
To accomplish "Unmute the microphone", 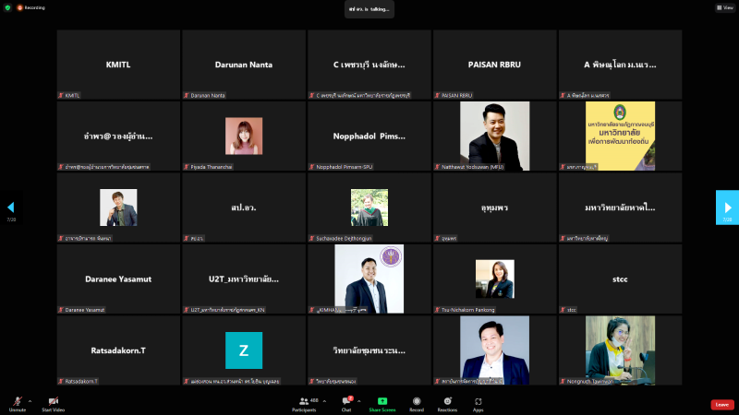I will click(x=17, y=403).
